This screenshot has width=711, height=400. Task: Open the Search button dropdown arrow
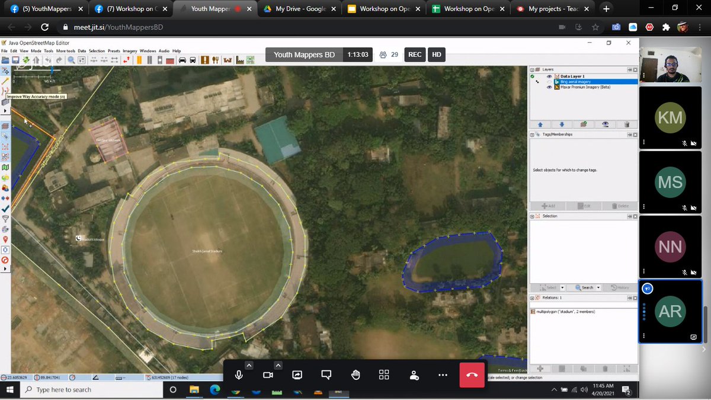tap(598, 287)
